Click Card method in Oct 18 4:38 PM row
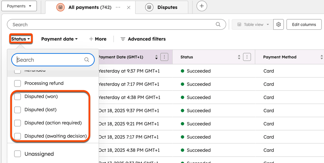 tap(268, 150)
